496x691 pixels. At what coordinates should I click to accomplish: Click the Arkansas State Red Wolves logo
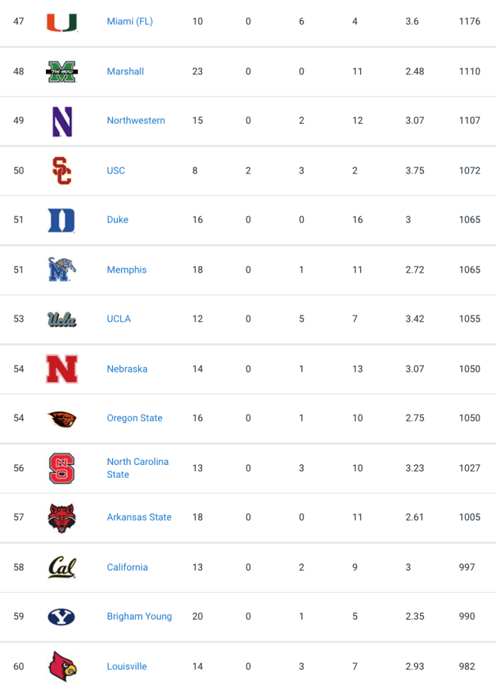click(x=62, y=517)
